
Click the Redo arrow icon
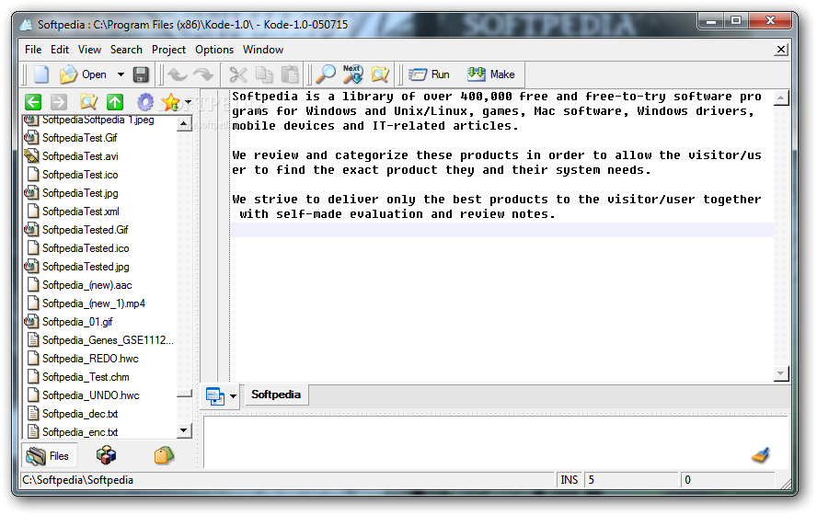click(202, 74)
